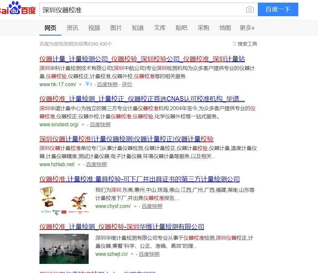Screen dimensions: 318x273
Task: Click snippet text 深圳华科计量检测技术有限公司
Action: (76, 68)
